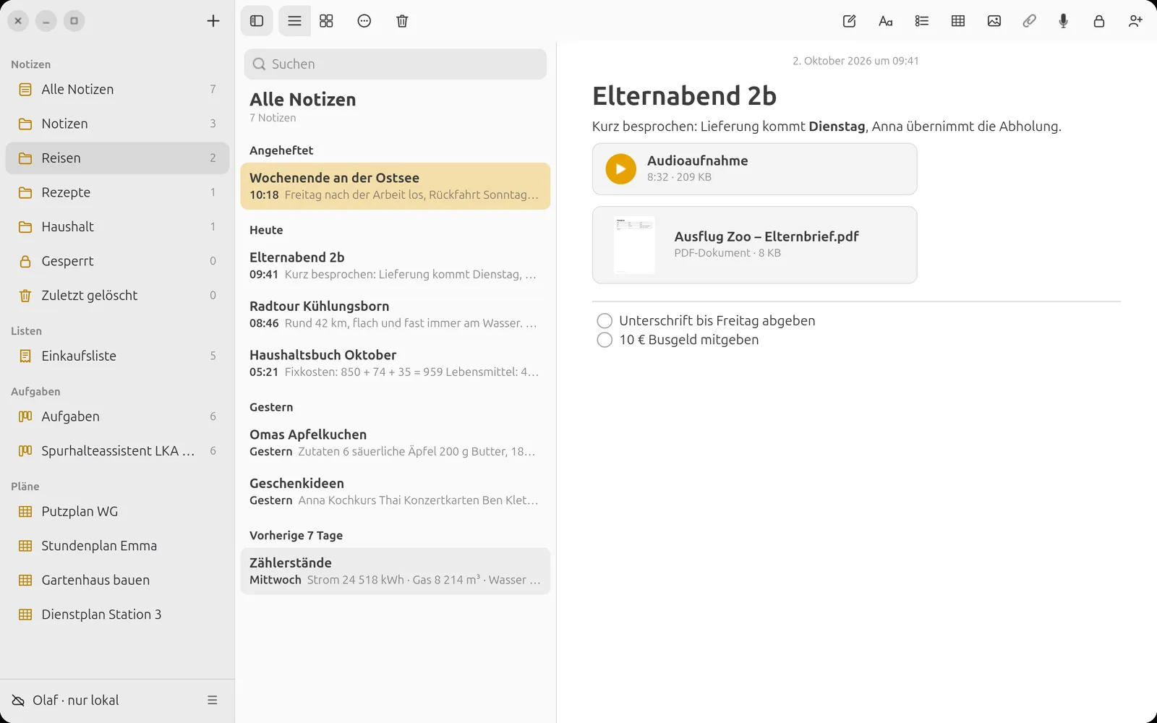The height and width of the screenshot is (723, 1157).
Task: Open Ausflug Zoo – Elternbrief.pdf thumbnail
Action: [x=634, y=245]
